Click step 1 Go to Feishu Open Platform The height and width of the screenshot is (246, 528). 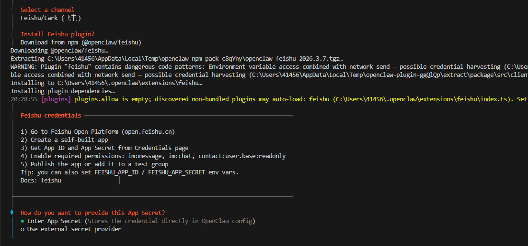(x=98, y=132)
